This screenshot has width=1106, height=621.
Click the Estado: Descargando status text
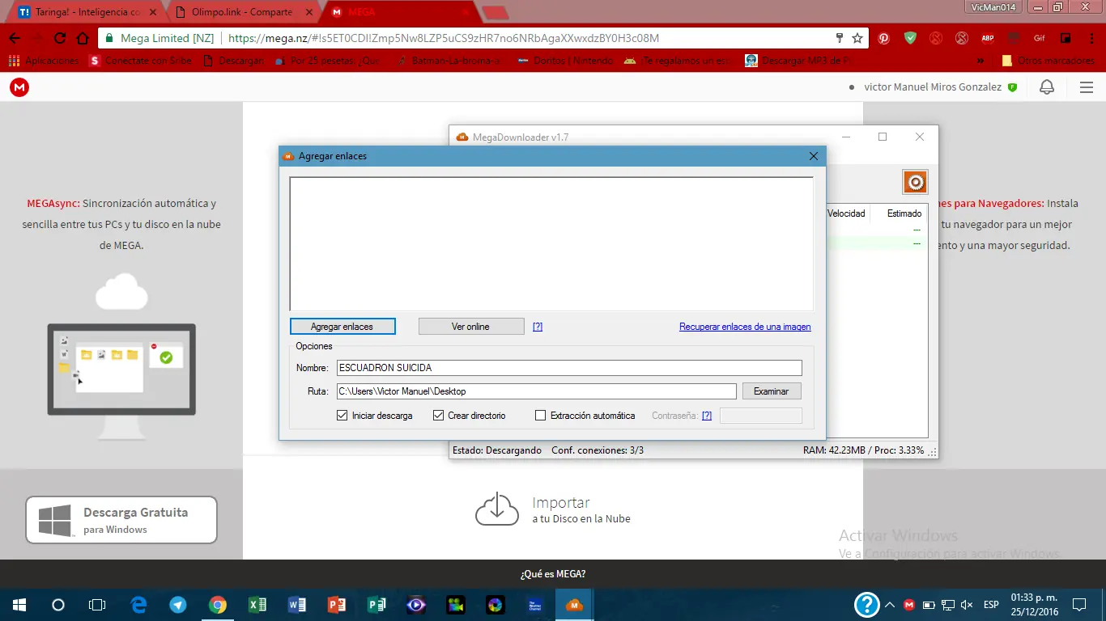(497, 450)
